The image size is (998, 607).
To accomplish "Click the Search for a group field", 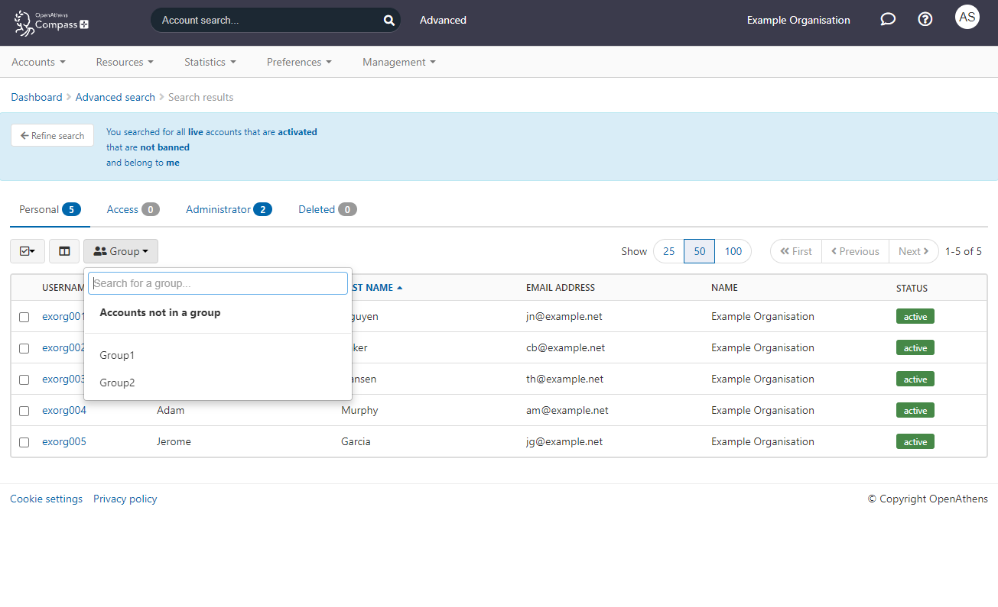I will [218, 283].
